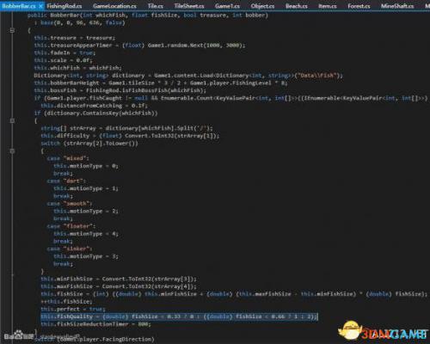Click the this.bossFish assignment line

tap(120, 90)
